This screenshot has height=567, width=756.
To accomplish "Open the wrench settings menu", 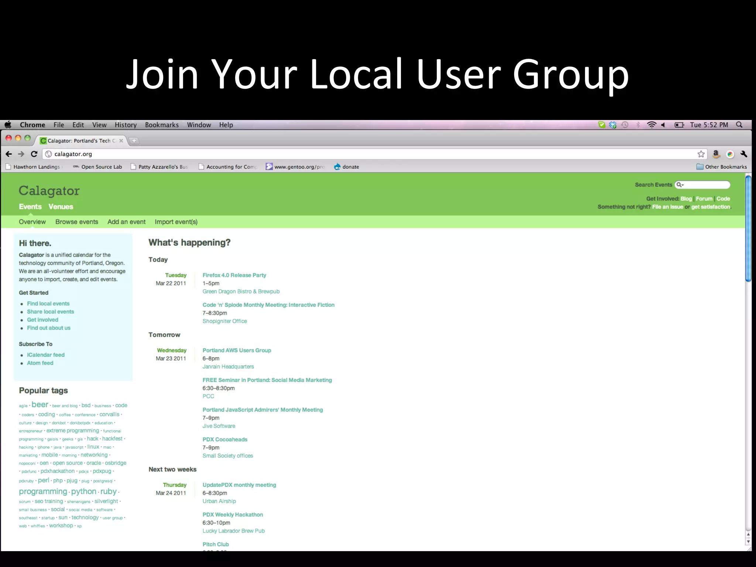I will pos(744,154).
